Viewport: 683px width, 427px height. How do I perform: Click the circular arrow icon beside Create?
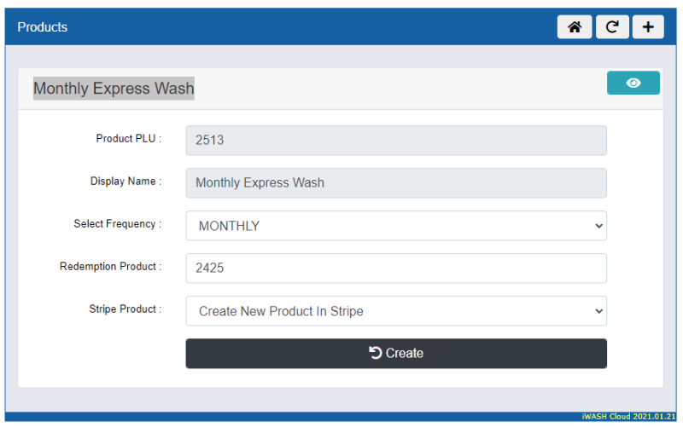[376, 353]
